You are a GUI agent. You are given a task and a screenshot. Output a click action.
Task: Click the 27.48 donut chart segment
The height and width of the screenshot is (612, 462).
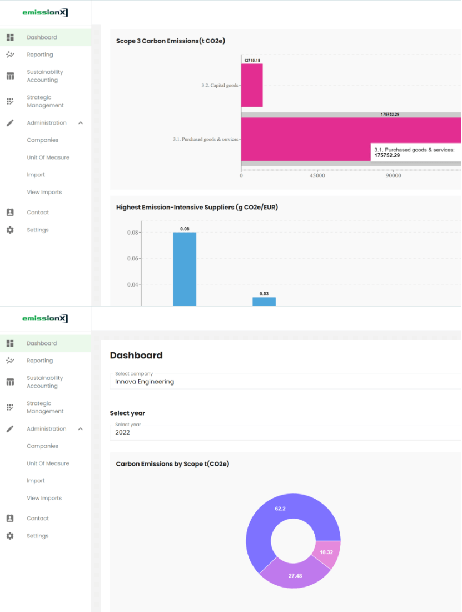point(295,575)
